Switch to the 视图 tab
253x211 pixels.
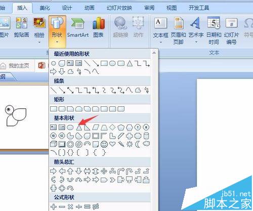[172, 8]
